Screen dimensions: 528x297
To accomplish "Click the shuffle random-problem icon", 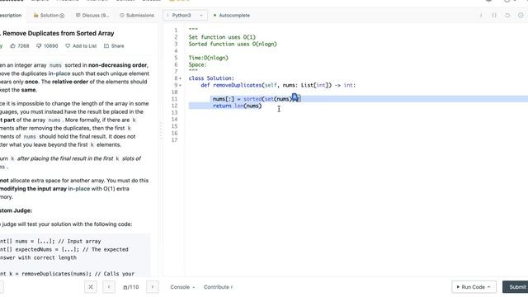I will (91, 287).
